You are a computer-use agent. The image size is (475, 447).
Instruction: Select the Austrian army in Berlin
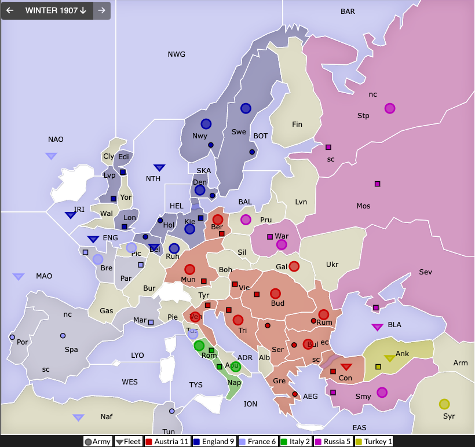coord(217,219)
